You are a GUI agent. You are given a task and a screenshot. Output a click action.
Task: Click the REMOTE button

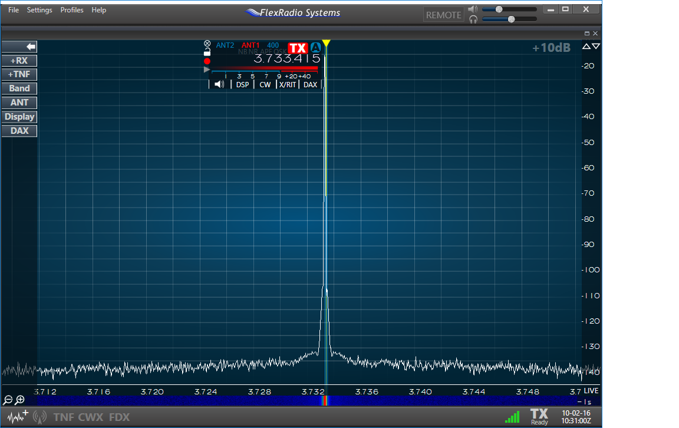(443, 15)
